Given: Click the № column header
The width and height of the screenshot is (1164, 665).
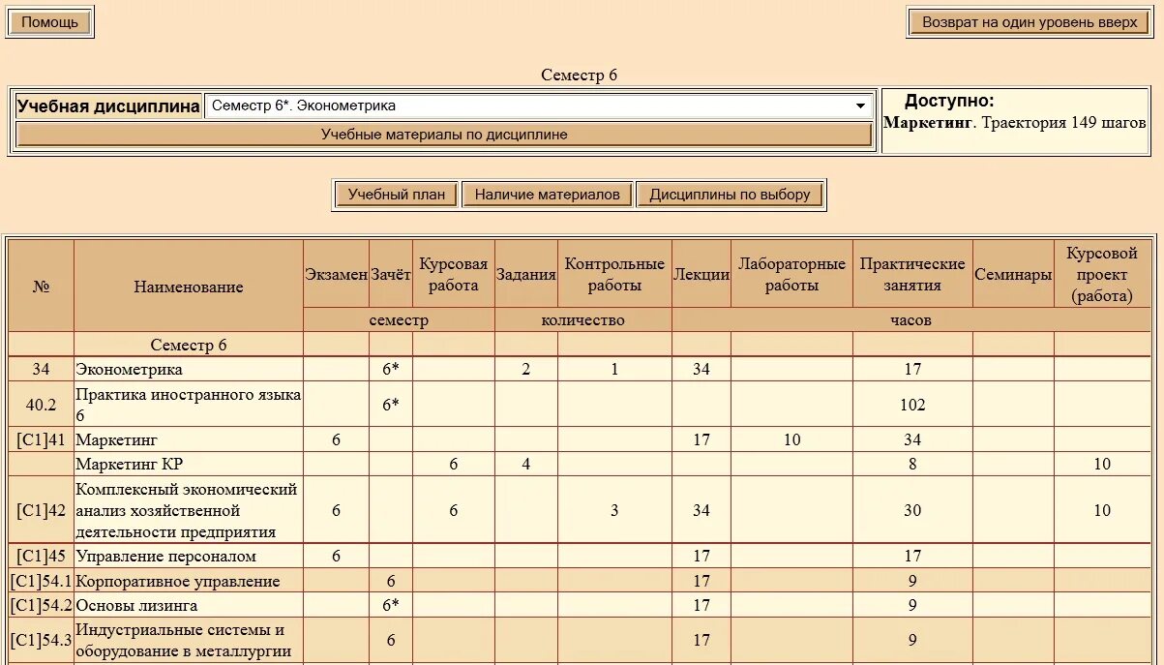Looking at the screenshot, I should click(41, 287).
